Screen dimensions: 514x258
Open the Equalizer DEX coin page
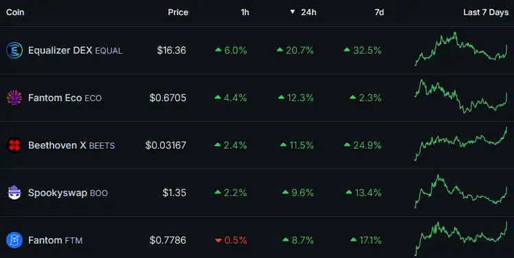click(x=75, y=50)
